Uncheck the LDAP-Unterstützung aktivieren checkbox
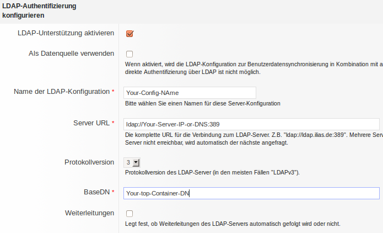Image resolution: width=383 pixels, height=233 pixels. [130, 34]
